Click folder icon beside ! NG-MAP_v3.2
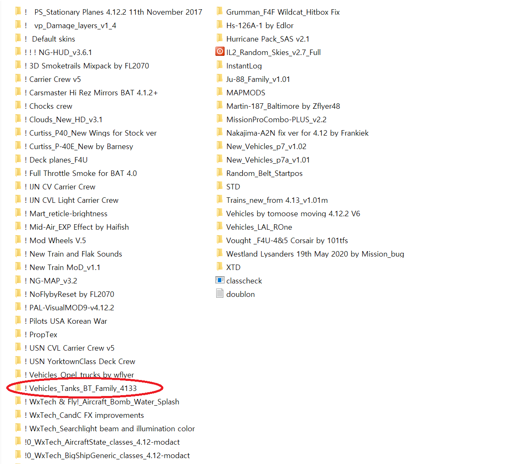This screenshot has width=521, height=464. 18,280
